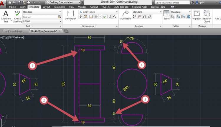Viewport: 221px width, 127px height.
Task: Run Check Spelling
Action: tap(17, 16)
